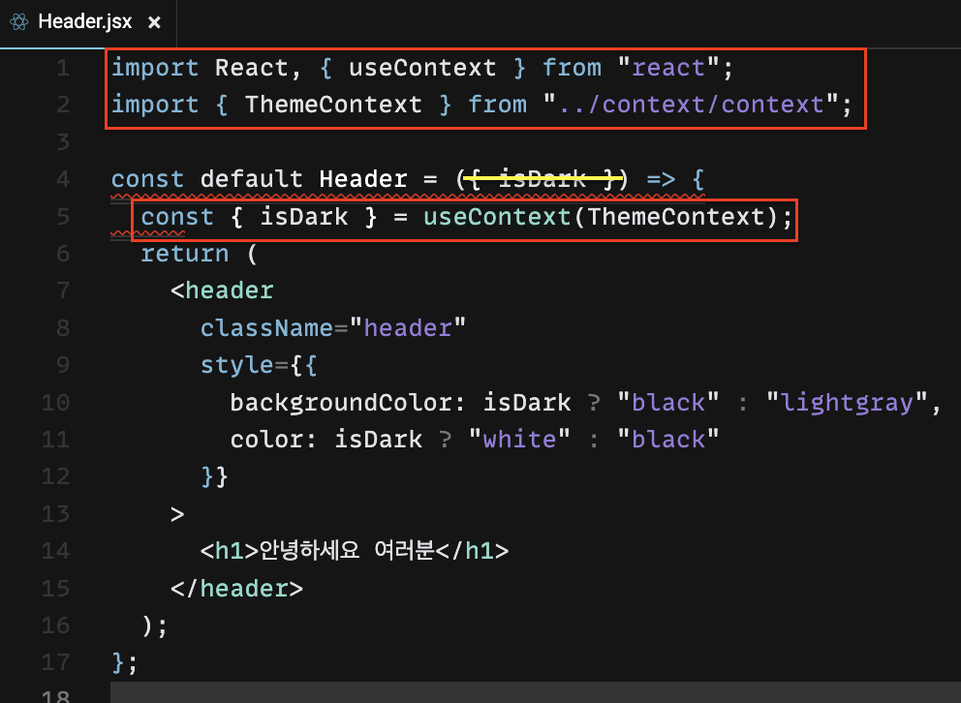Viewport: 961px width, 703px height.
Task: Click line number 2 in the gutter
Action: pyautogui.click(x=63, y=105)
